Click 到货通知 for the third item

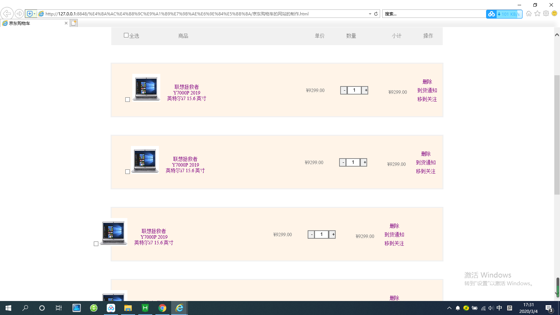tap(394, 234)
